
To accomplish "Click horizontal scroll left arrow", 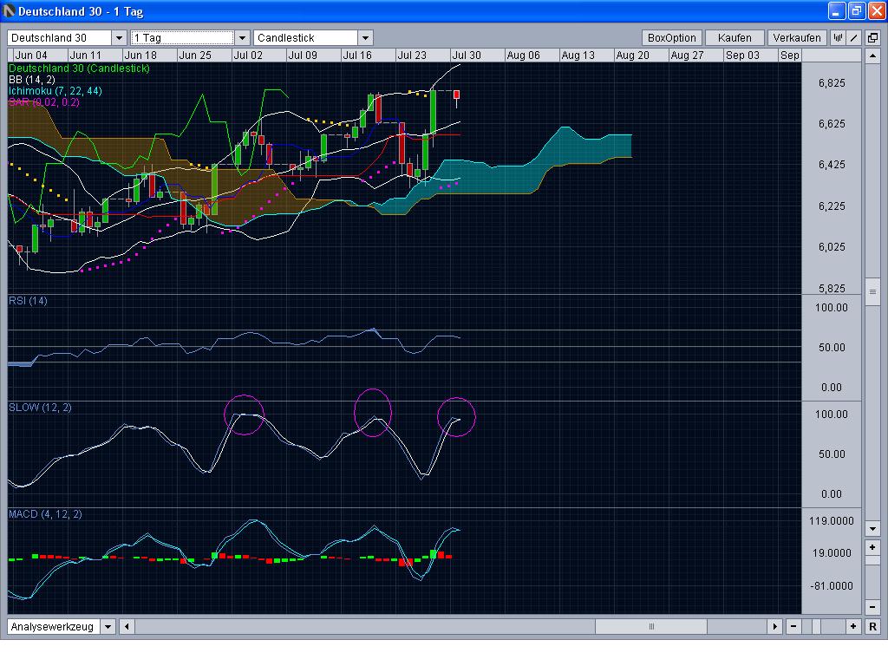I will click(x=127, y=626).
